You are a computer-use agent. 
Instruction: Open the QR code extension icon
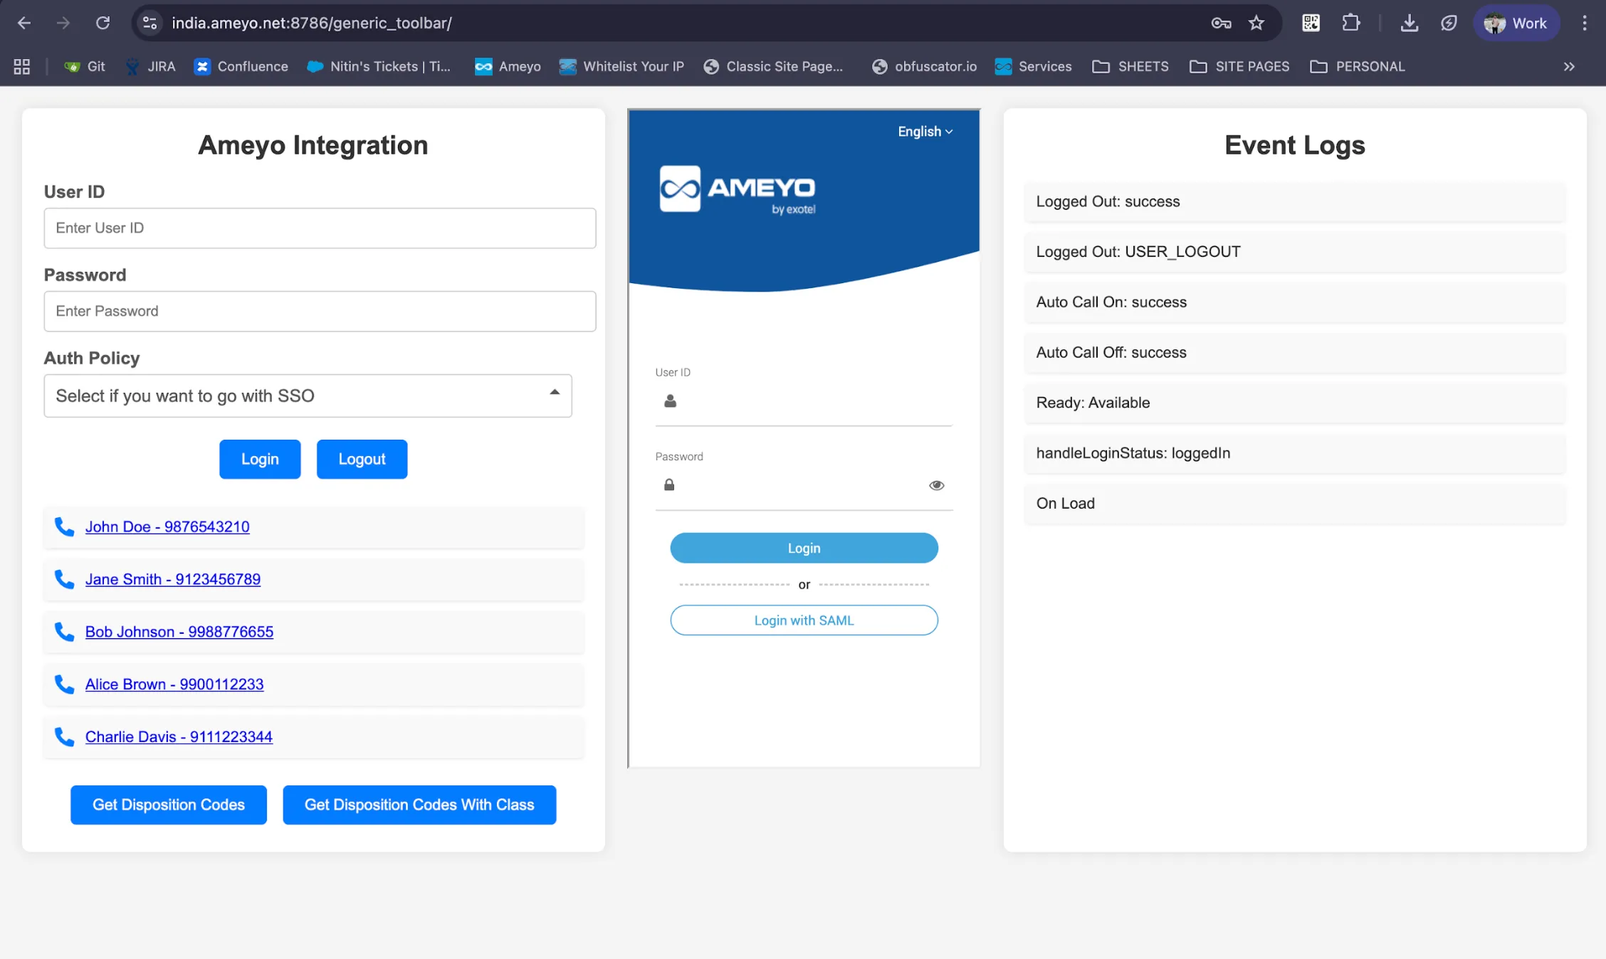(1311, 23)
